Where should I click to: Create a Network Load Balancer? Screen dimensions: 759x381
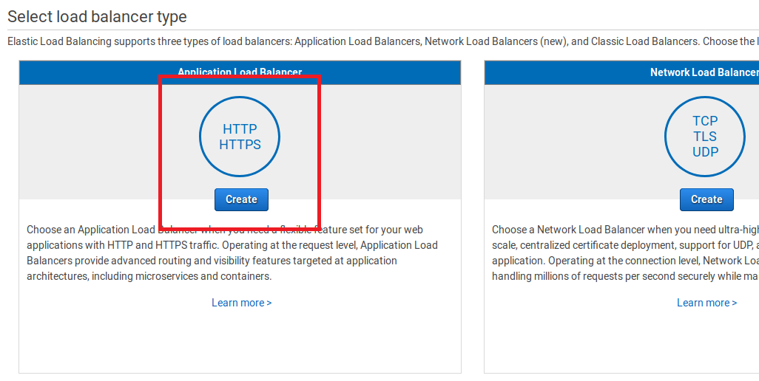[x=706, y=199]
